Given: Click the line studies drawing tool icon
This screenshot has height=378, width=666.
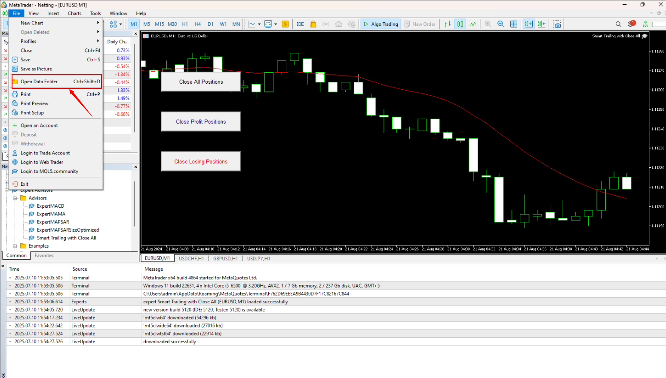Looking at the screenshot, I should 252,24.
